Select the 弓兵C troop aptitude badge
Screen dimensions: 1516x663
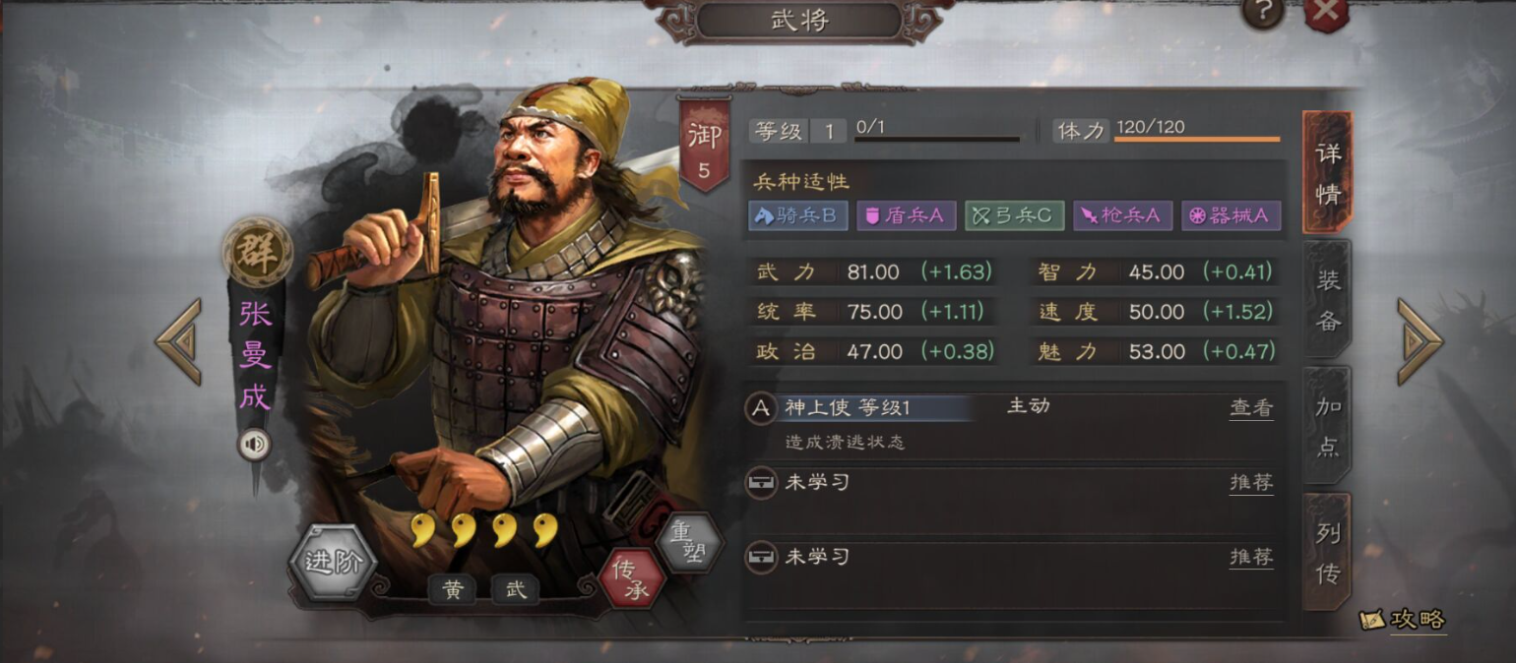pyautogui.click(x=1014, y=215)
